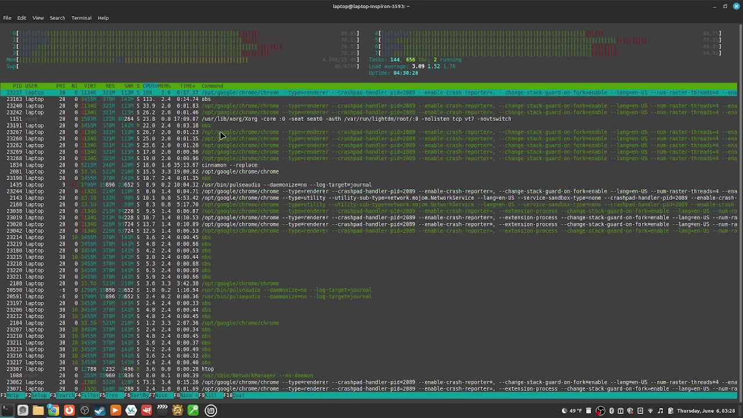Launch Google Chrome from the taskbar

click(x=53, y=410)
